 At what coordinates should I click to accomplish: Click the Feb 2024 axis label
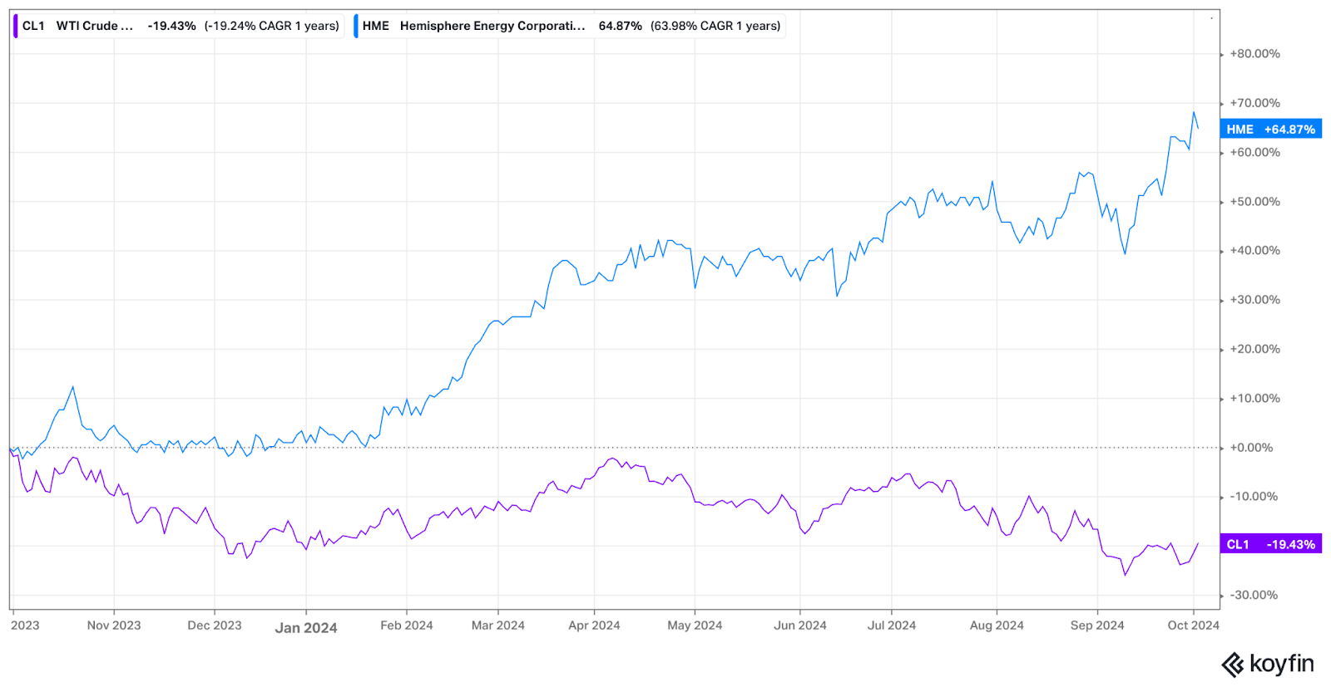pyautogui.click(x=407, y=626)
